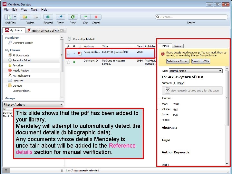The width and height of the screenshot is (232, 174).
Task: Click the Related documents toolbar icon
Action: (48, 17)
